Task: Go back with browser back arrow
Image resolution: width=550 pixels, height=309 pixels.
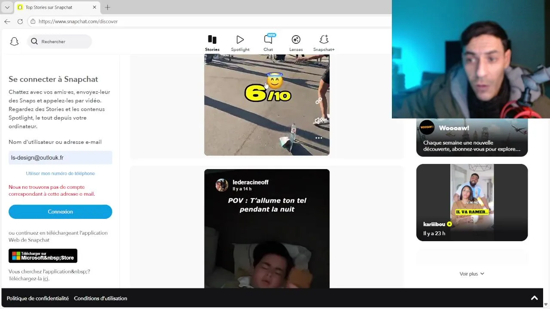Action: click(7, 21)
